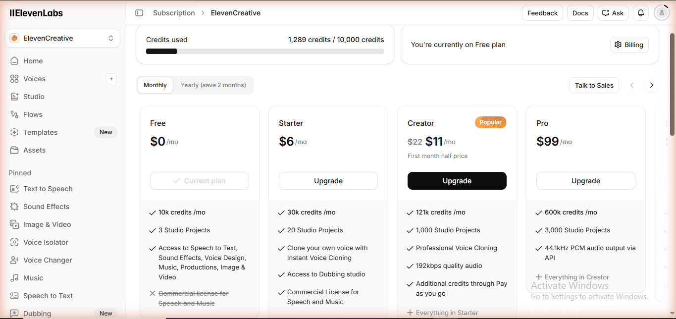Click the "Pinned" section heading
Image resolution: width=676 pixels, height=319 pixels.
(20, 173)
